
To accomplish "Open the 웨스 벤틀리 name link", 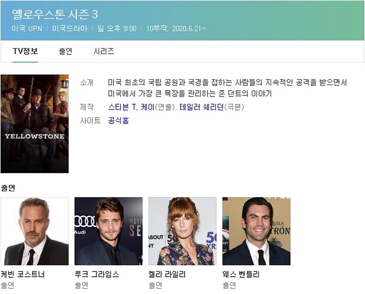I will (x=241, y=274).
